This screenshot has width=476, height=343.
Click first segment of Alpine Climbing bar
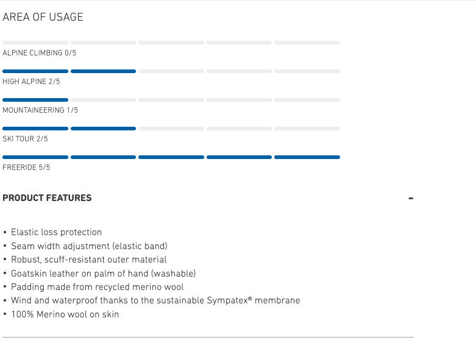[x=35, y=43]
